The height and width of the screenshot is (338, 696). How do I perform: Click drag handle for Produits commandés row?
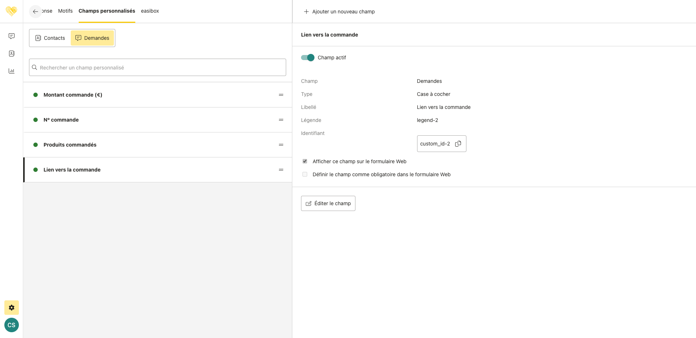281,145
